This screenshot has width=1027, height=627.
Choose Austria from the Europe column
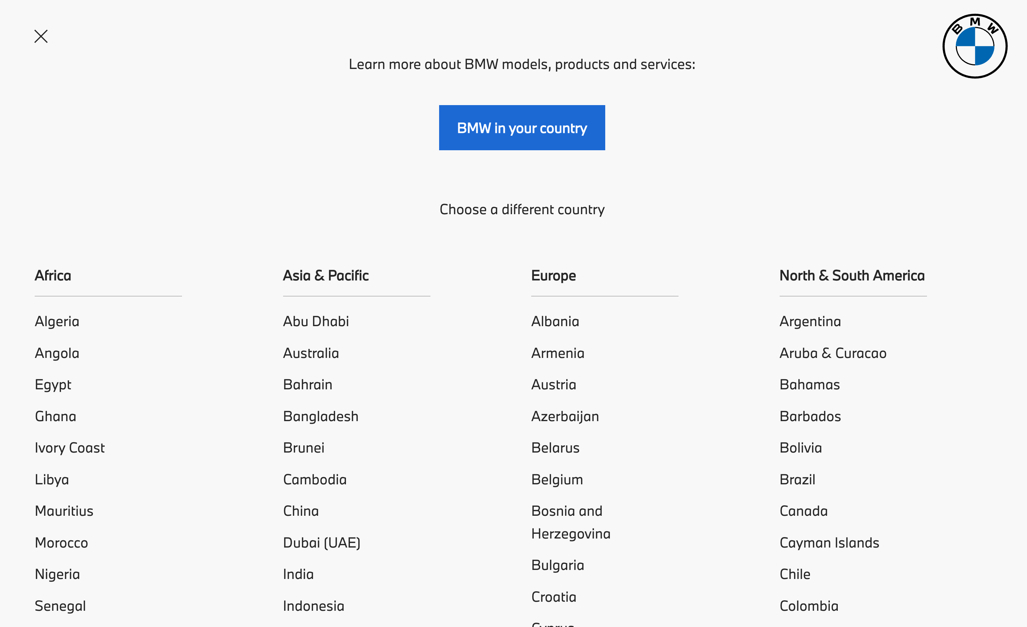pos(554,385)
